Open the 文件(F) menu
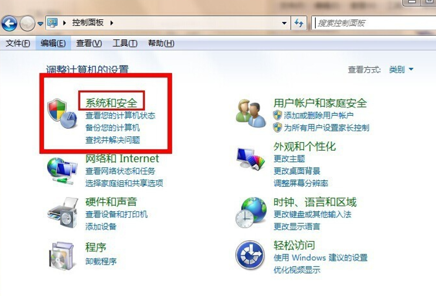 (x=18, y=43)
